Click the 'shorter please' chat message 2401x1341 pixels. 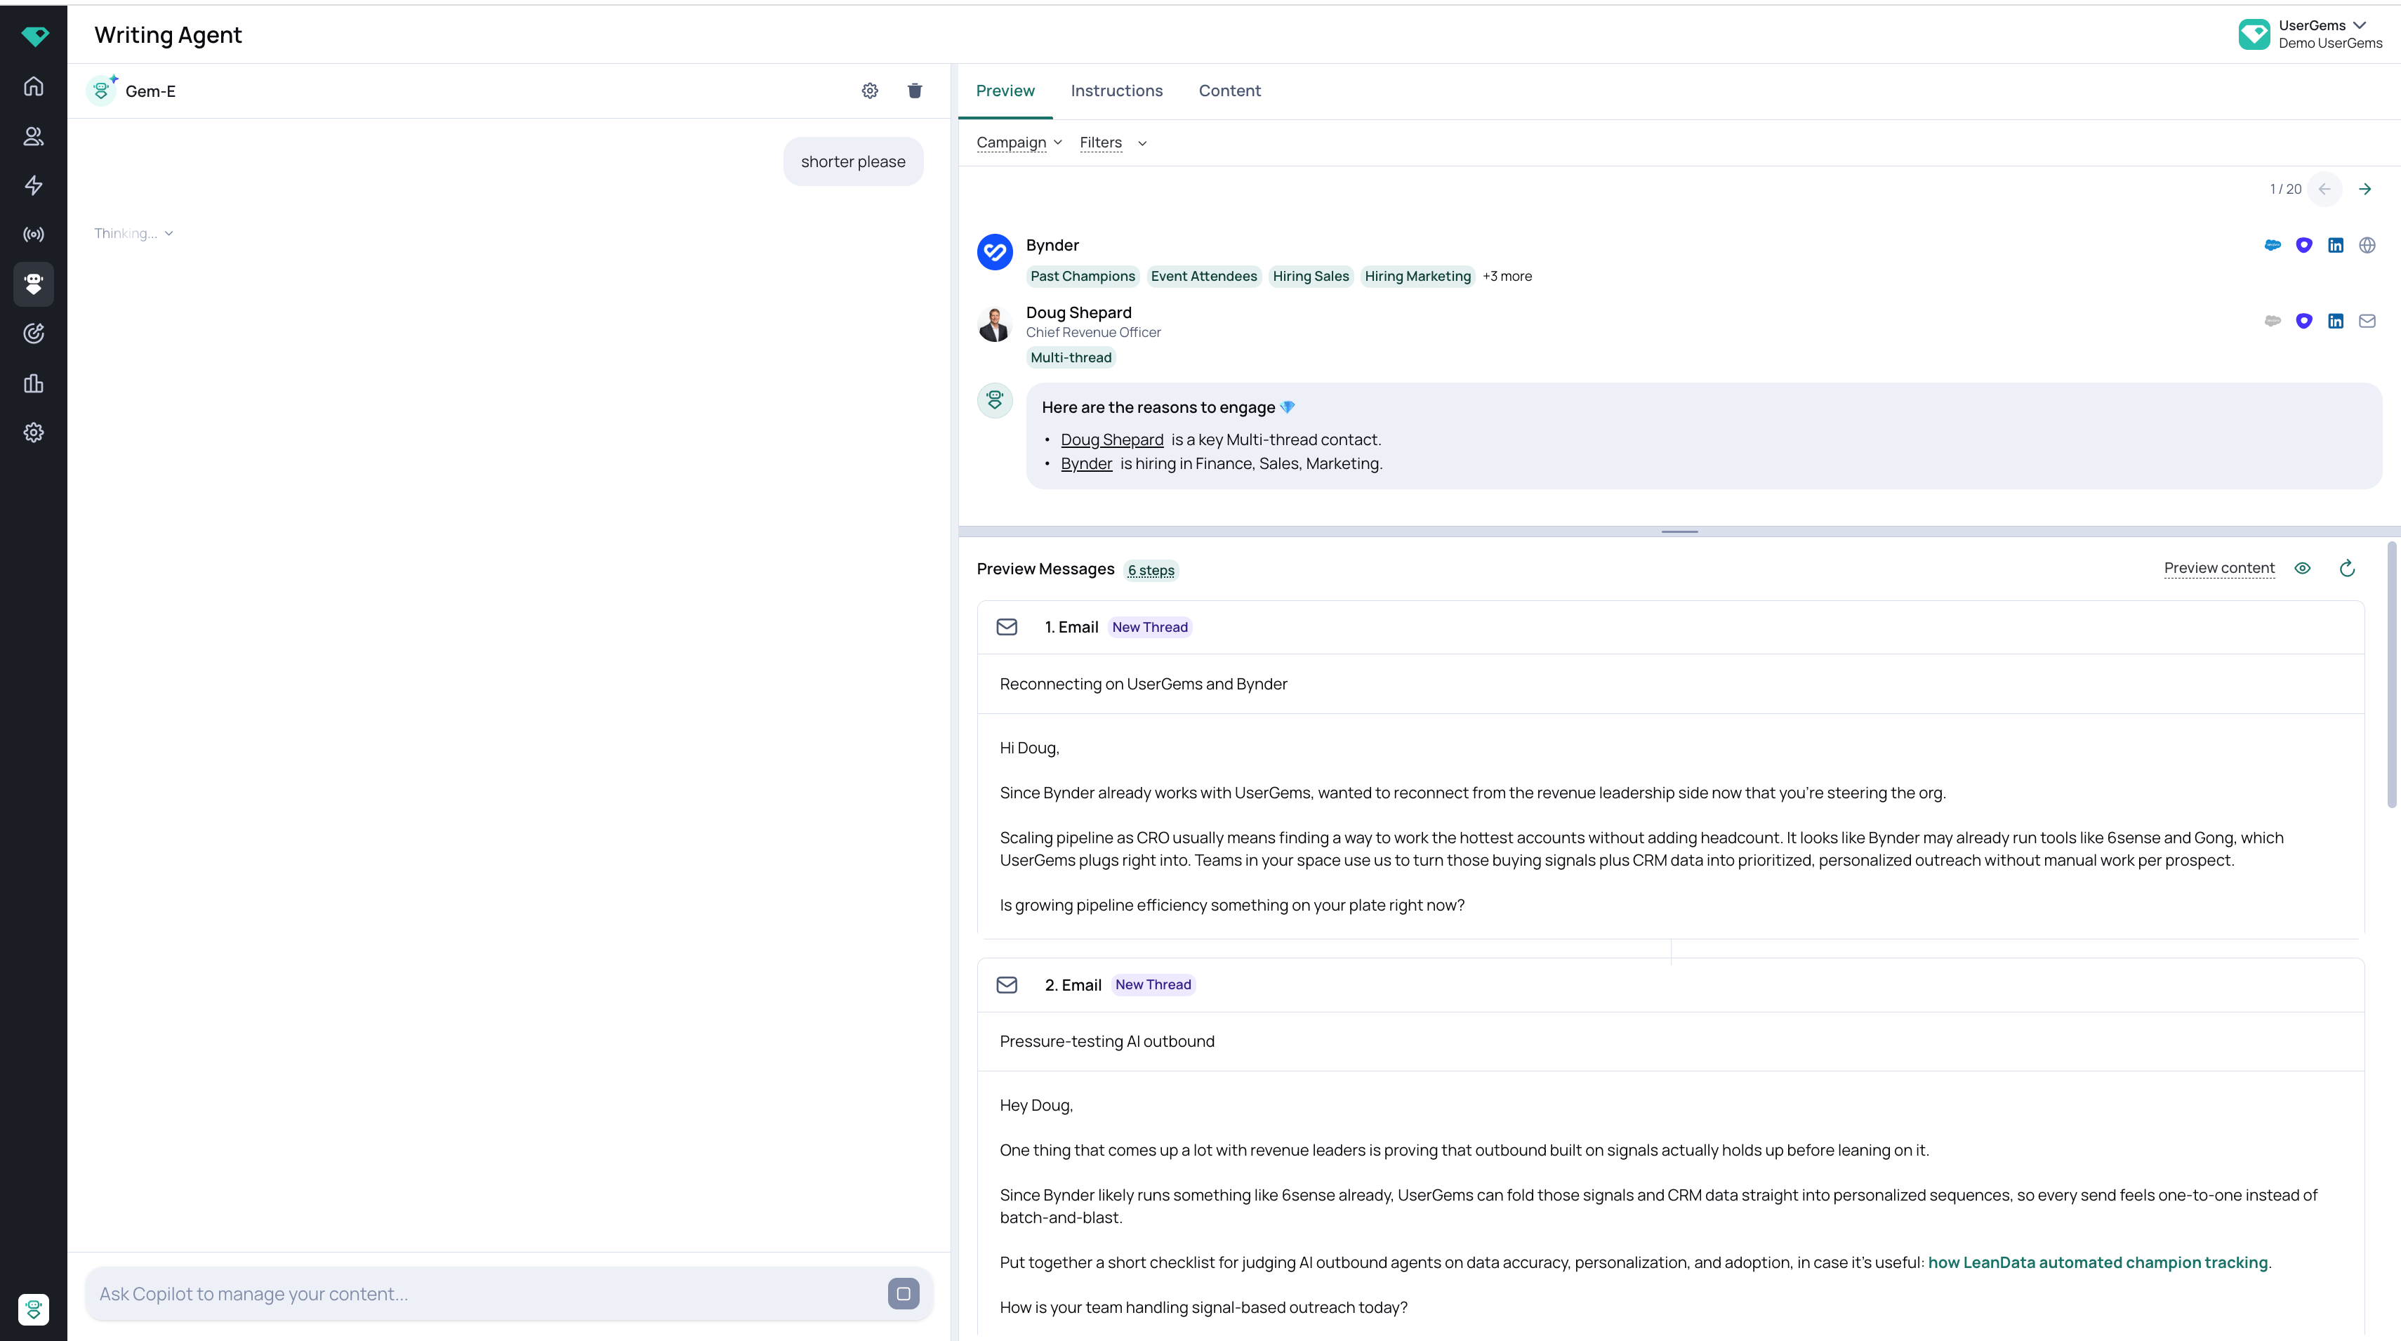click(853, 161)
